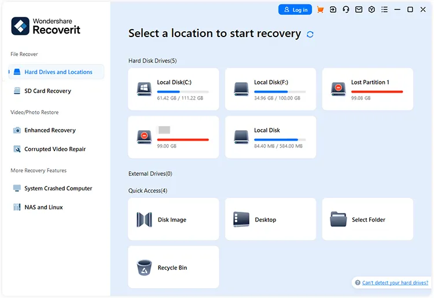Click the "99.08 GB" size text

pos(361,98)
